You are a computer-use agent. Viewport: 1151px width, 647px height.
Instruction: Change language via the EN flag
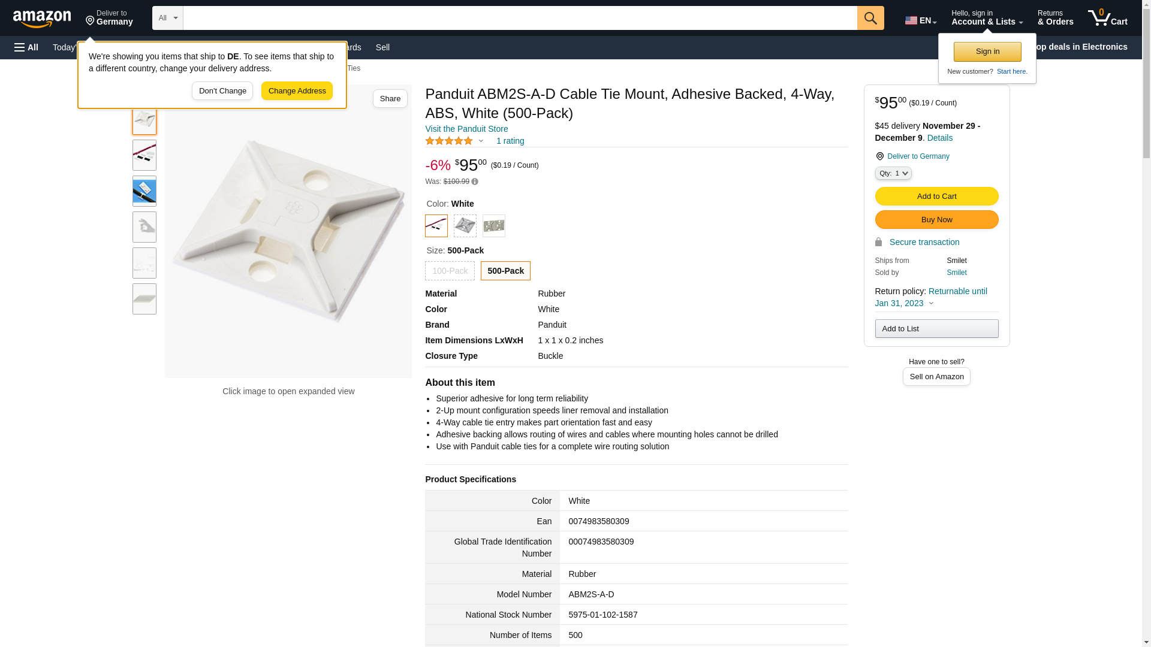tap(920, 20)
